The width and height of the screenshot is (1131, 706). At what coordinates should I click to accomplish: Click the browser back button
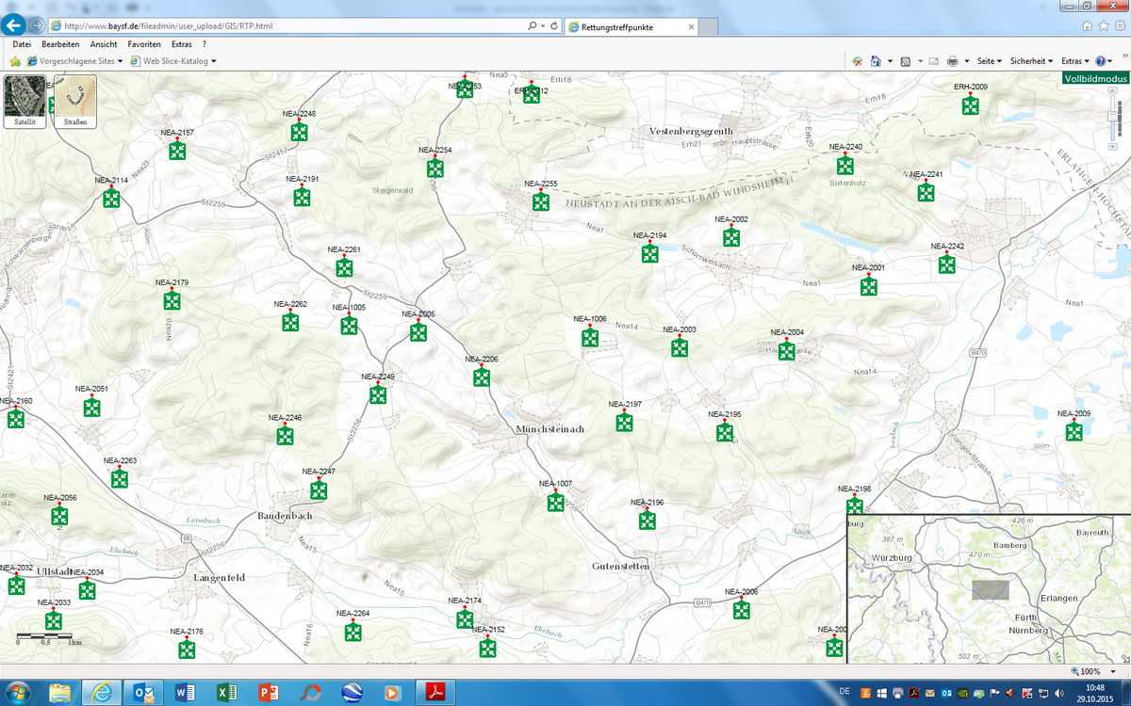[x=14, y=24]
